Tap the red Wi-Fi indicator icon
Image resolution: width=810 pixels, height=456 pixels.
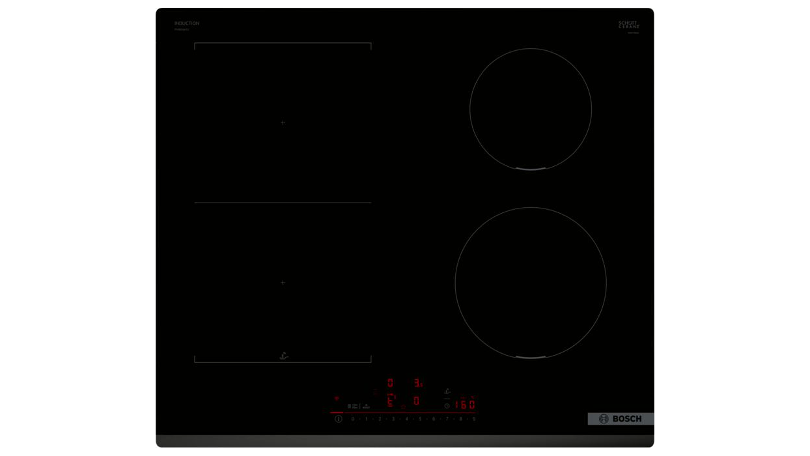click(x=337, y=398)
